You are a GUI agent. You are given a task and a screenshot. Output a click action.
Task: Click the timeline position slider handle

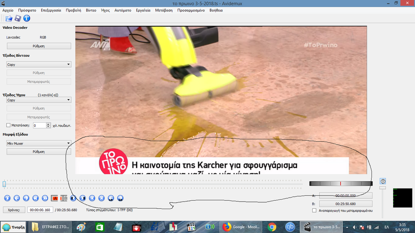coord(4,184)
